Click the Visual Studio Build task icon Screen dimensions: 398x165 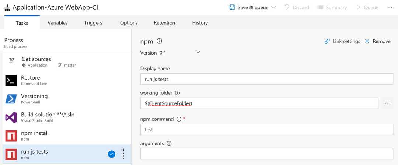coord(11,117)
